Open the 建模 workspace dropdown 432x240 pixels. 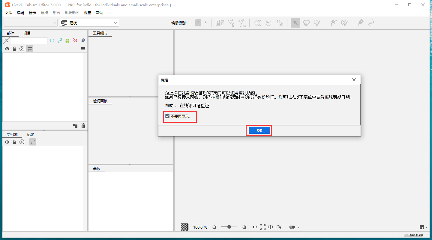89,22
